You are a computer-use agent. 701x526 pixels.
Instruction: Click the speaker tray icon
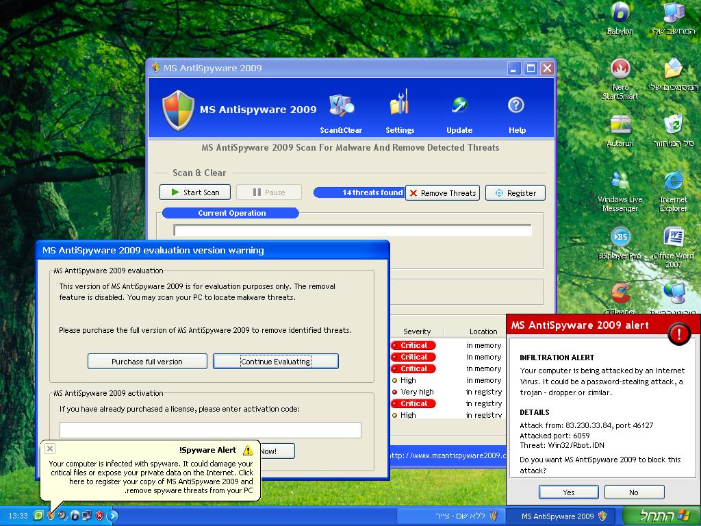coord(62,516)
